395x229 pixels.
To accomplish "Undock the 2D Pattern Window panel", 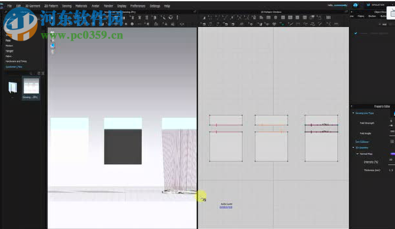I will tap(346, 12).
